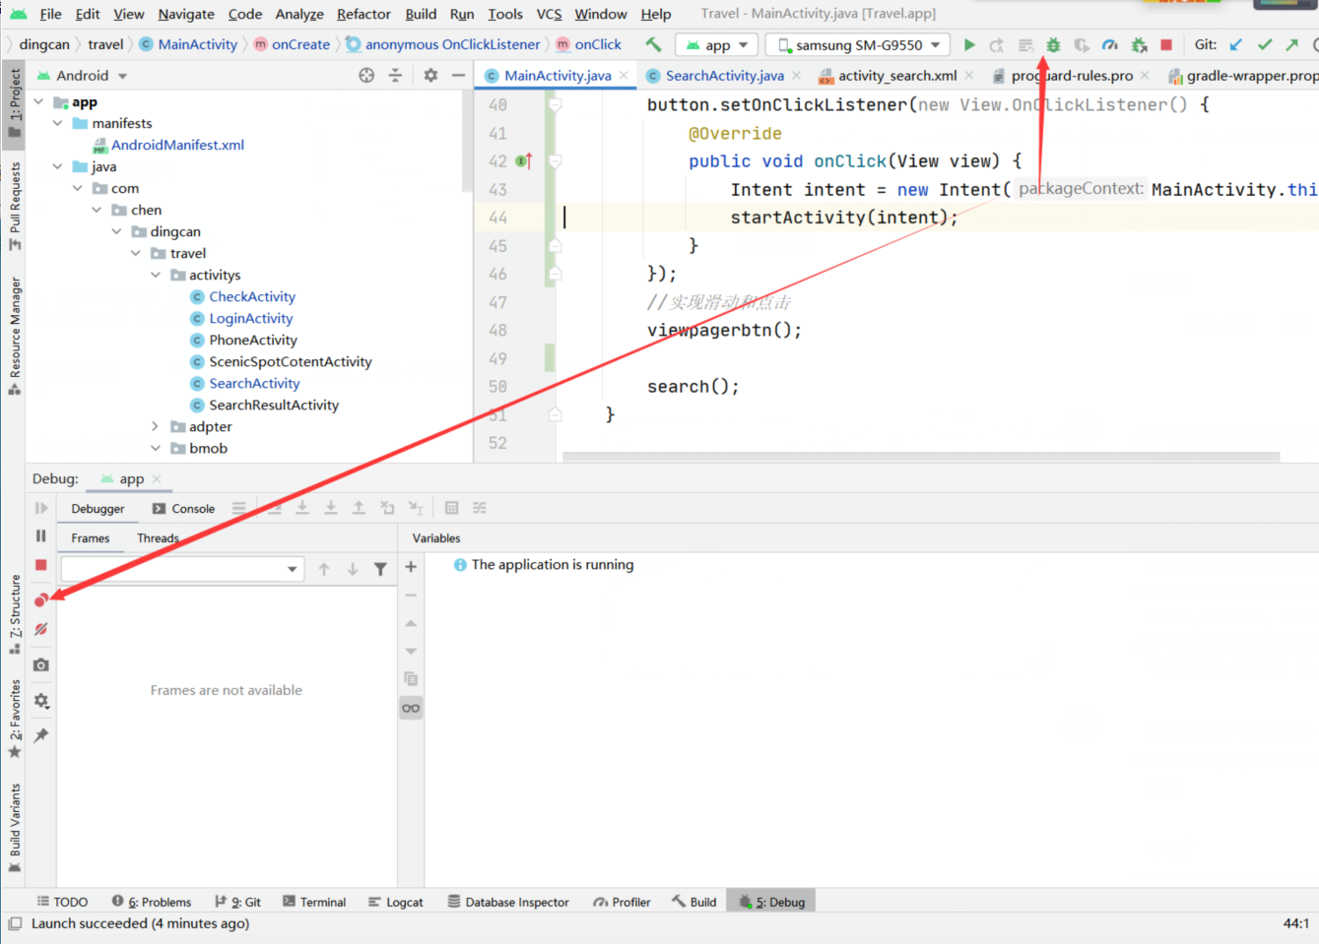Open the Profiler tool window
This screenshot has width=1319, height=944.
(x=622, y=902)
